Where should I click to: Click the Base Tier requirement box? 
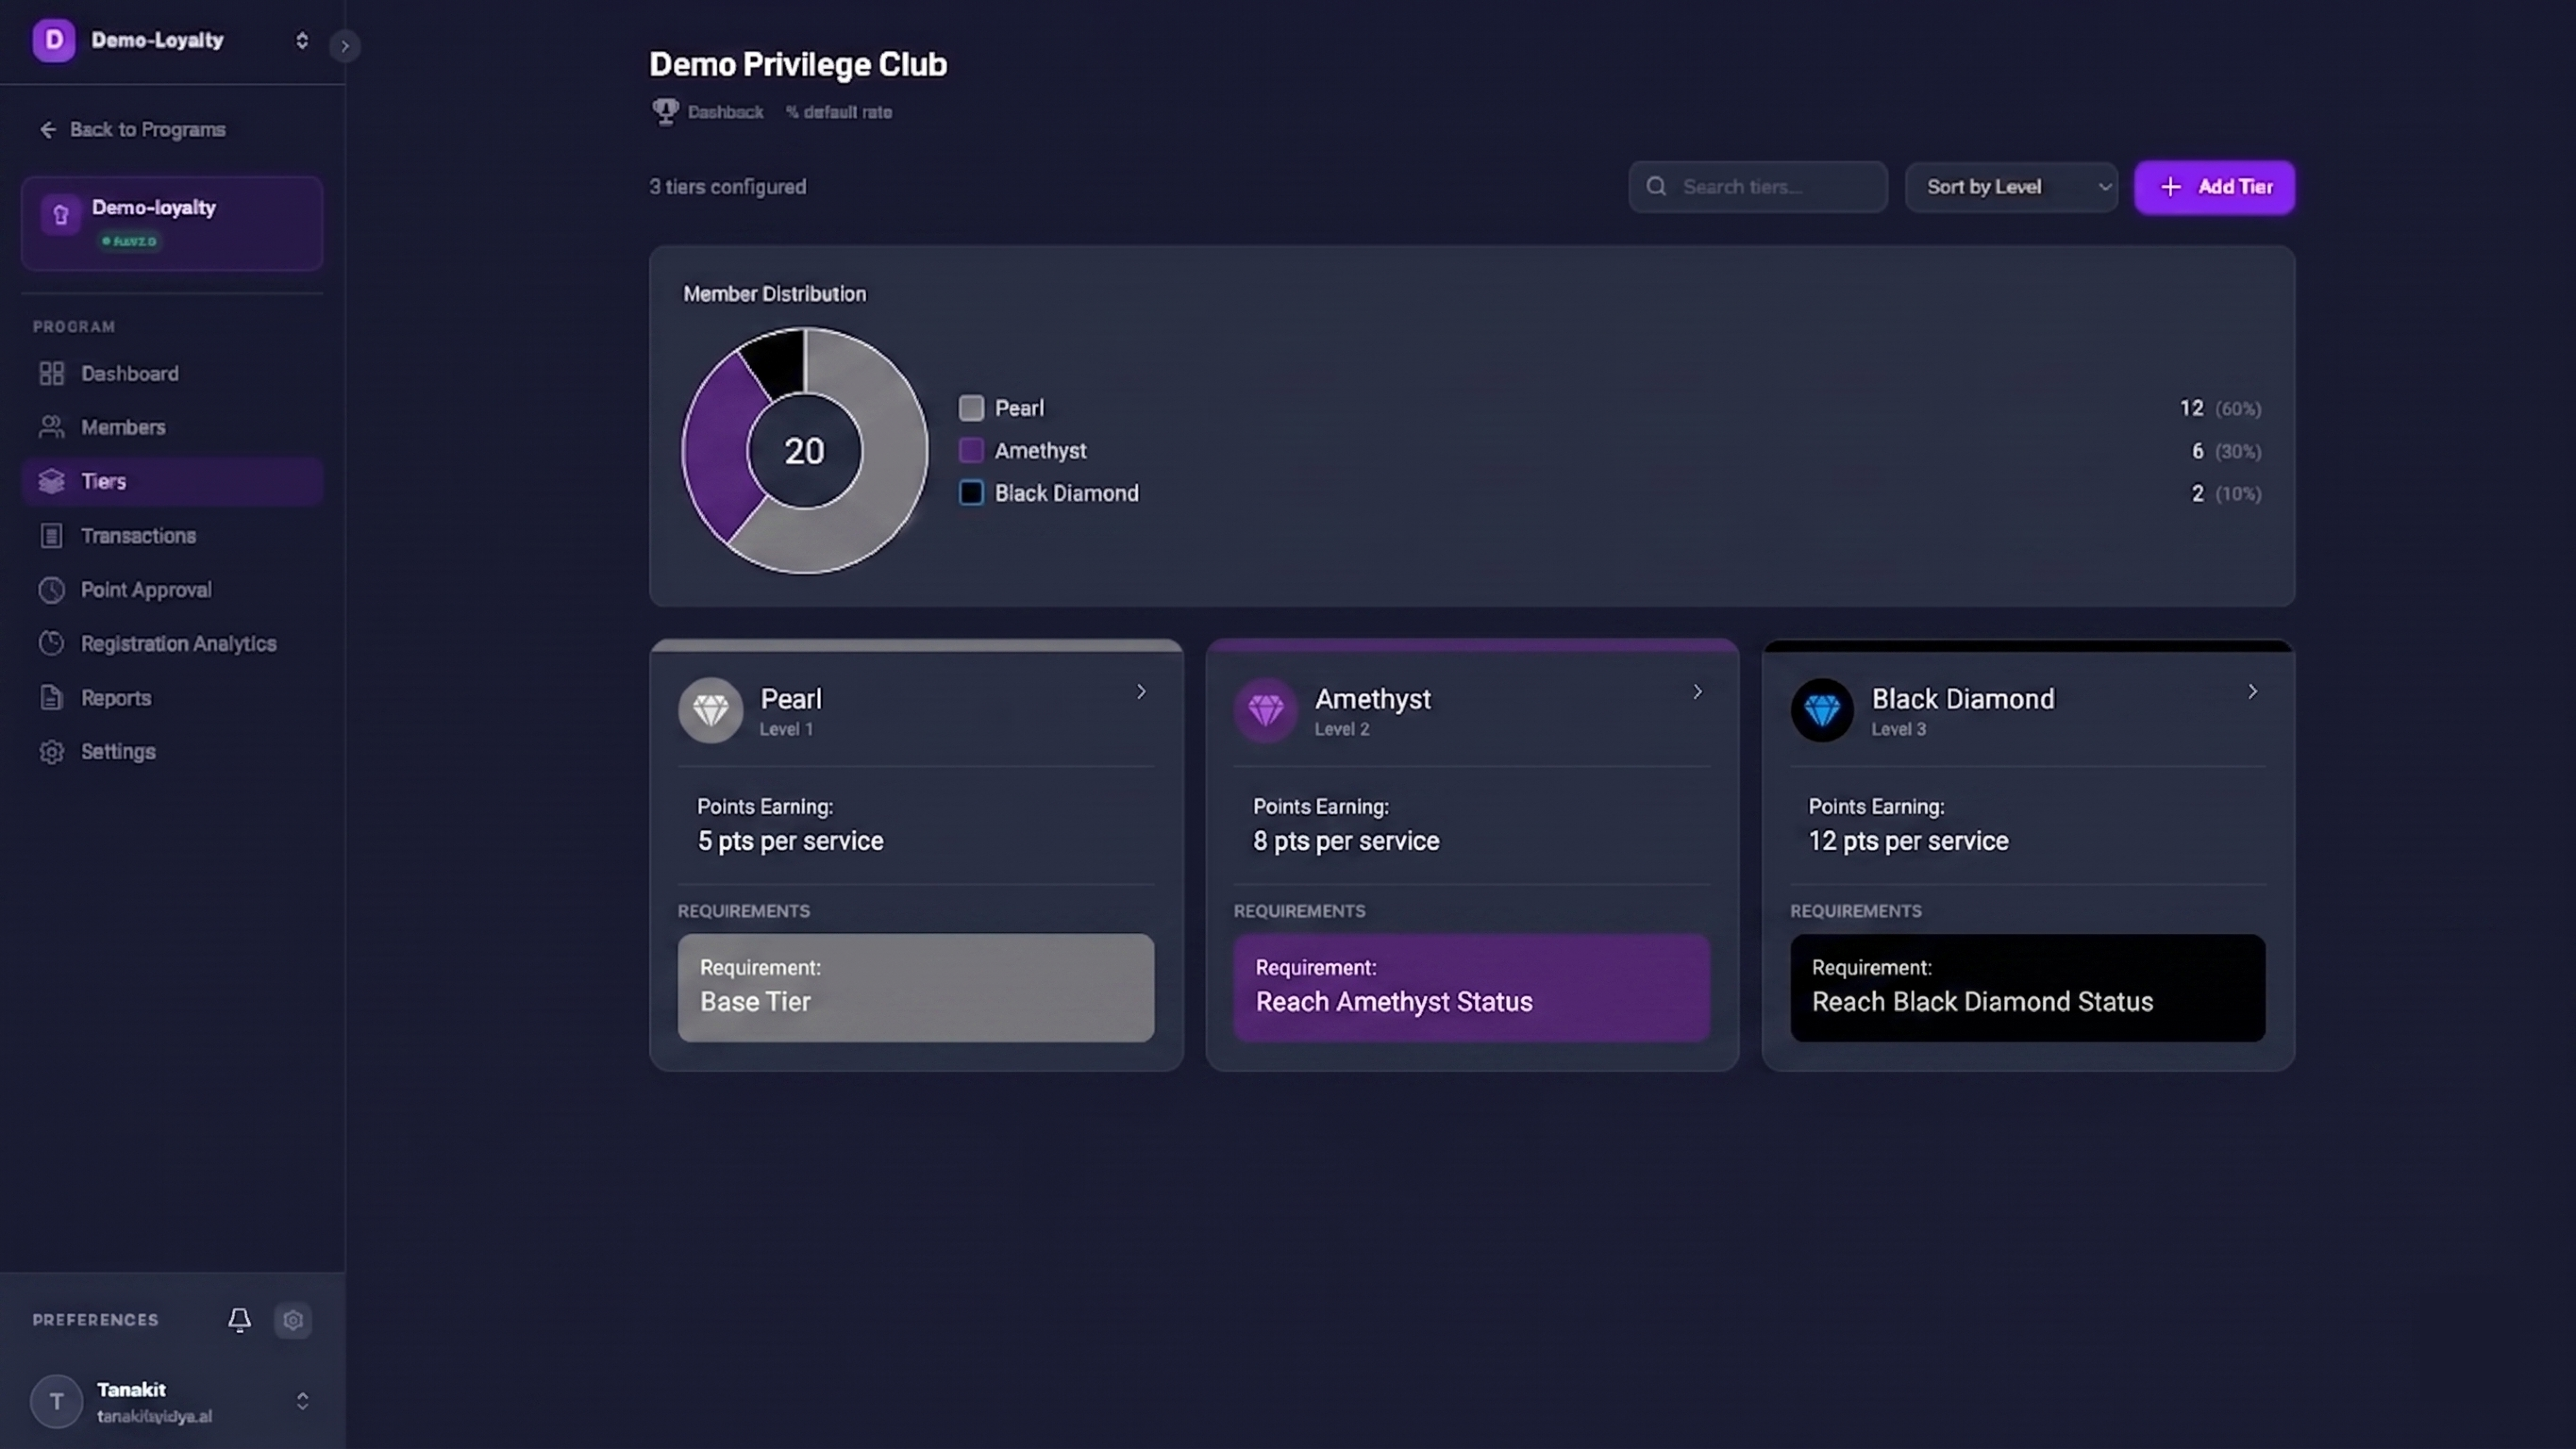tap(916, 988)
